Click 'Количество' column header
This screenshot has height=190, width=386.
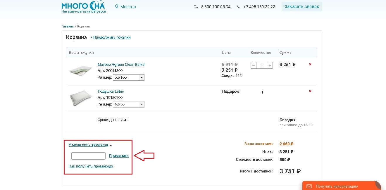click(261, 53)
